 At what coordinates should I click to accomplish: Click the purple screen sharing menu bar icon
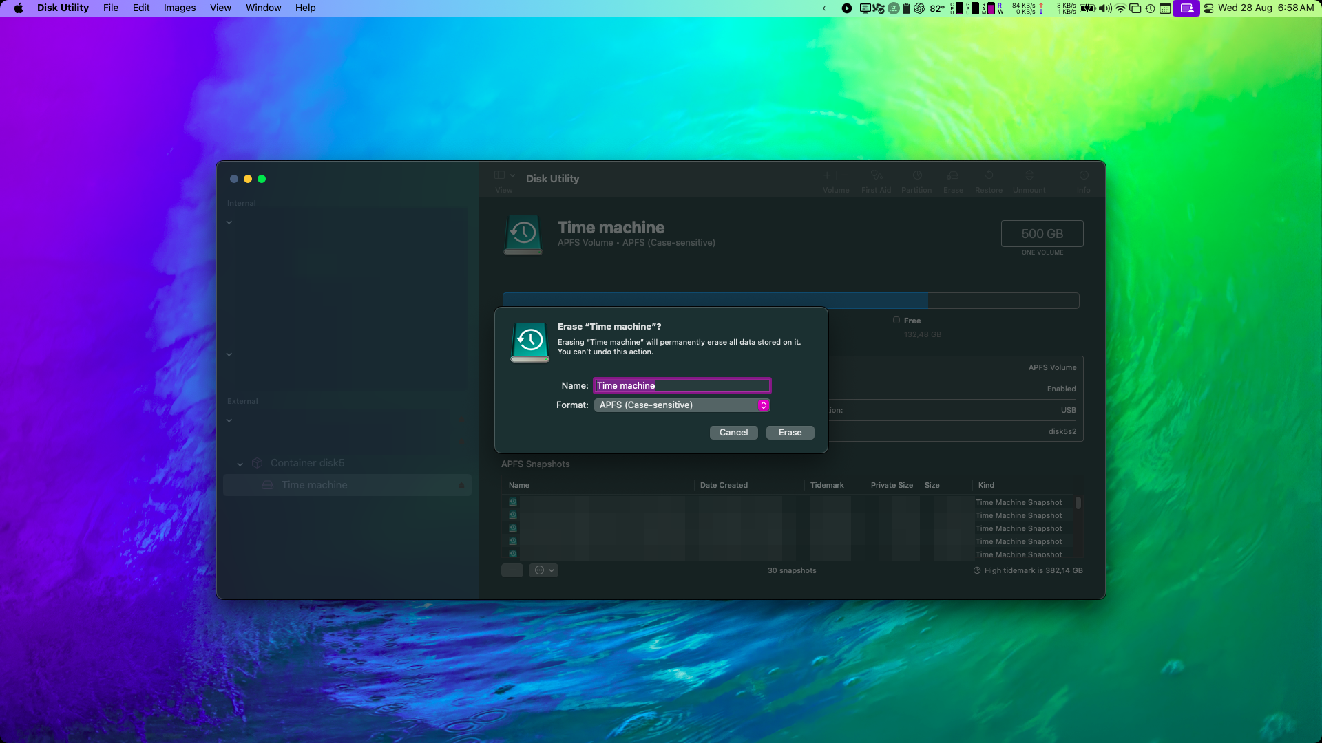pyautogui.click(x=1186, y=8)
